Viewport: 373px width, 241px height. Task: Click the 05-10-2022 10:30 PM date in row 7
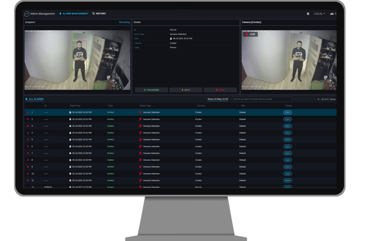82,153
